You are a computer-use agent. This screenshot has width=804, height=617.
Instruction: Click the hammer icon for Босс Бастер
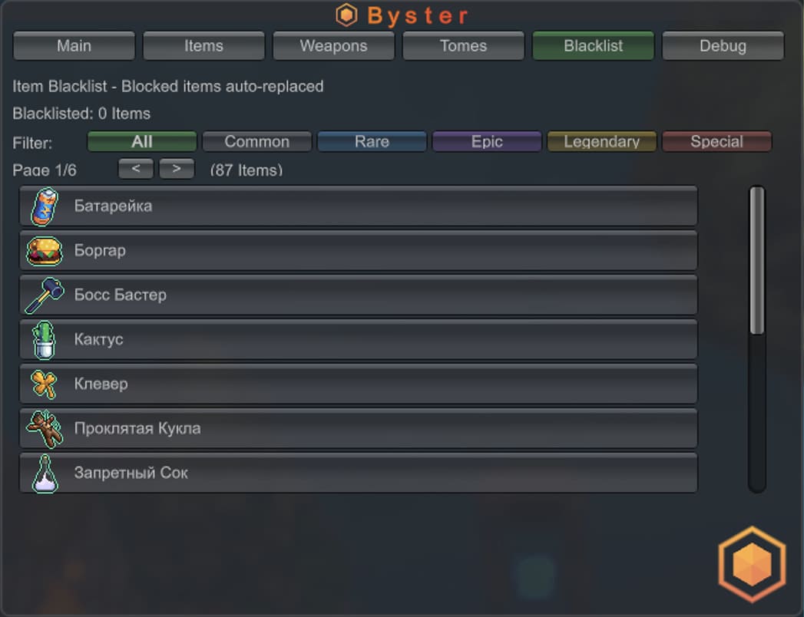(x=45, y=295)
